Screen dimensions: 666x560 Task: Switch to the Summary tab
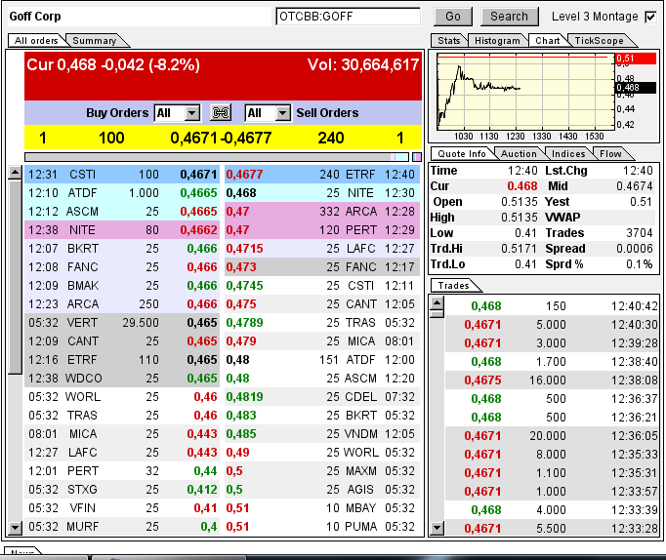[x=95, y=41]
